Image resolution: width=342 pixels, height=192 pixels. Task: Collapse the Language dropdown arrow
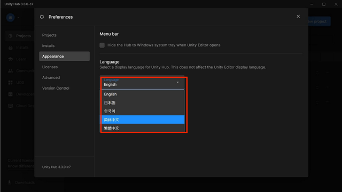point(178,82)
